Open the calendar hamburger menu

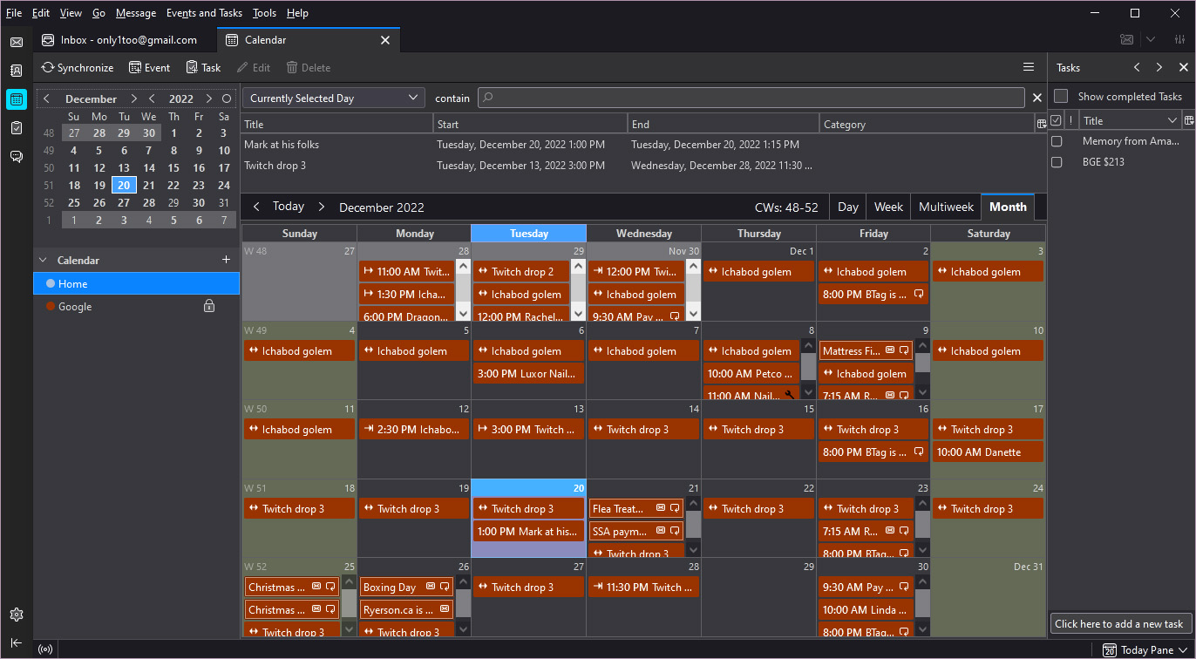(1029, 67)
